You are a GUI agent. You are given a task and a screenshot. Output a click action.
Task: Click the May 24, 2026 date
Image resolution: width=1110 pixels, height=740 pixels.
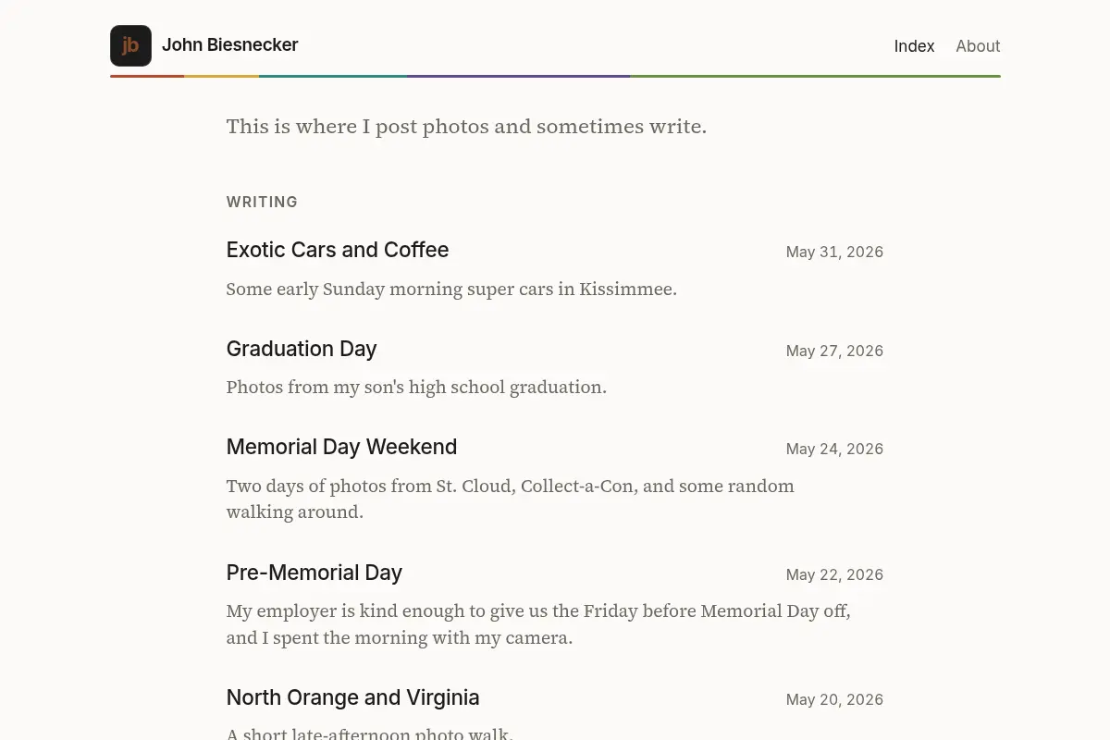click(x=834, y=449)
